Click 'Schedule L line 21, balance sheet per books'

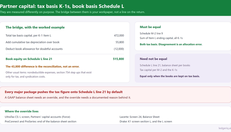[x=165, y=65]
